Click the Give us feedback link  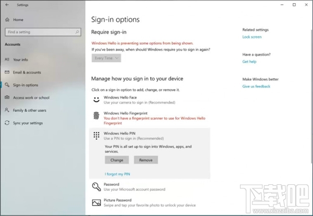256,86
